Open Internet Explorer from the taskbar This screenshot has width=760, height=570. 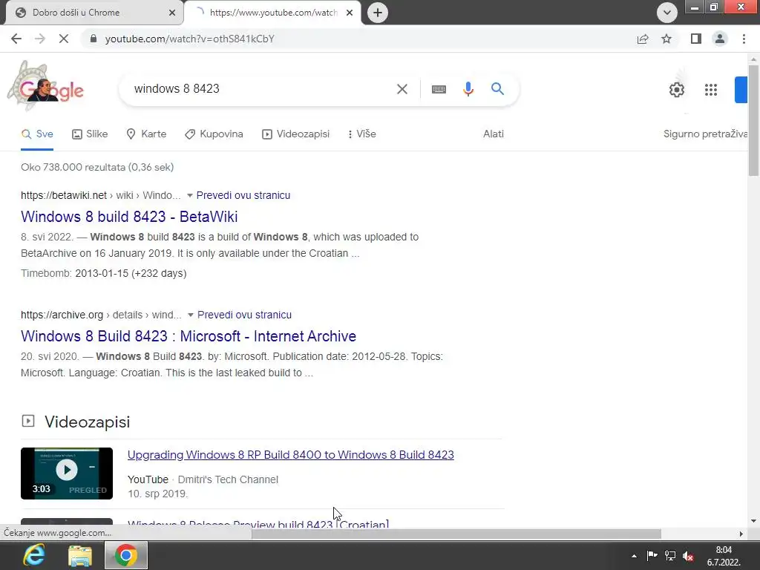34,555
